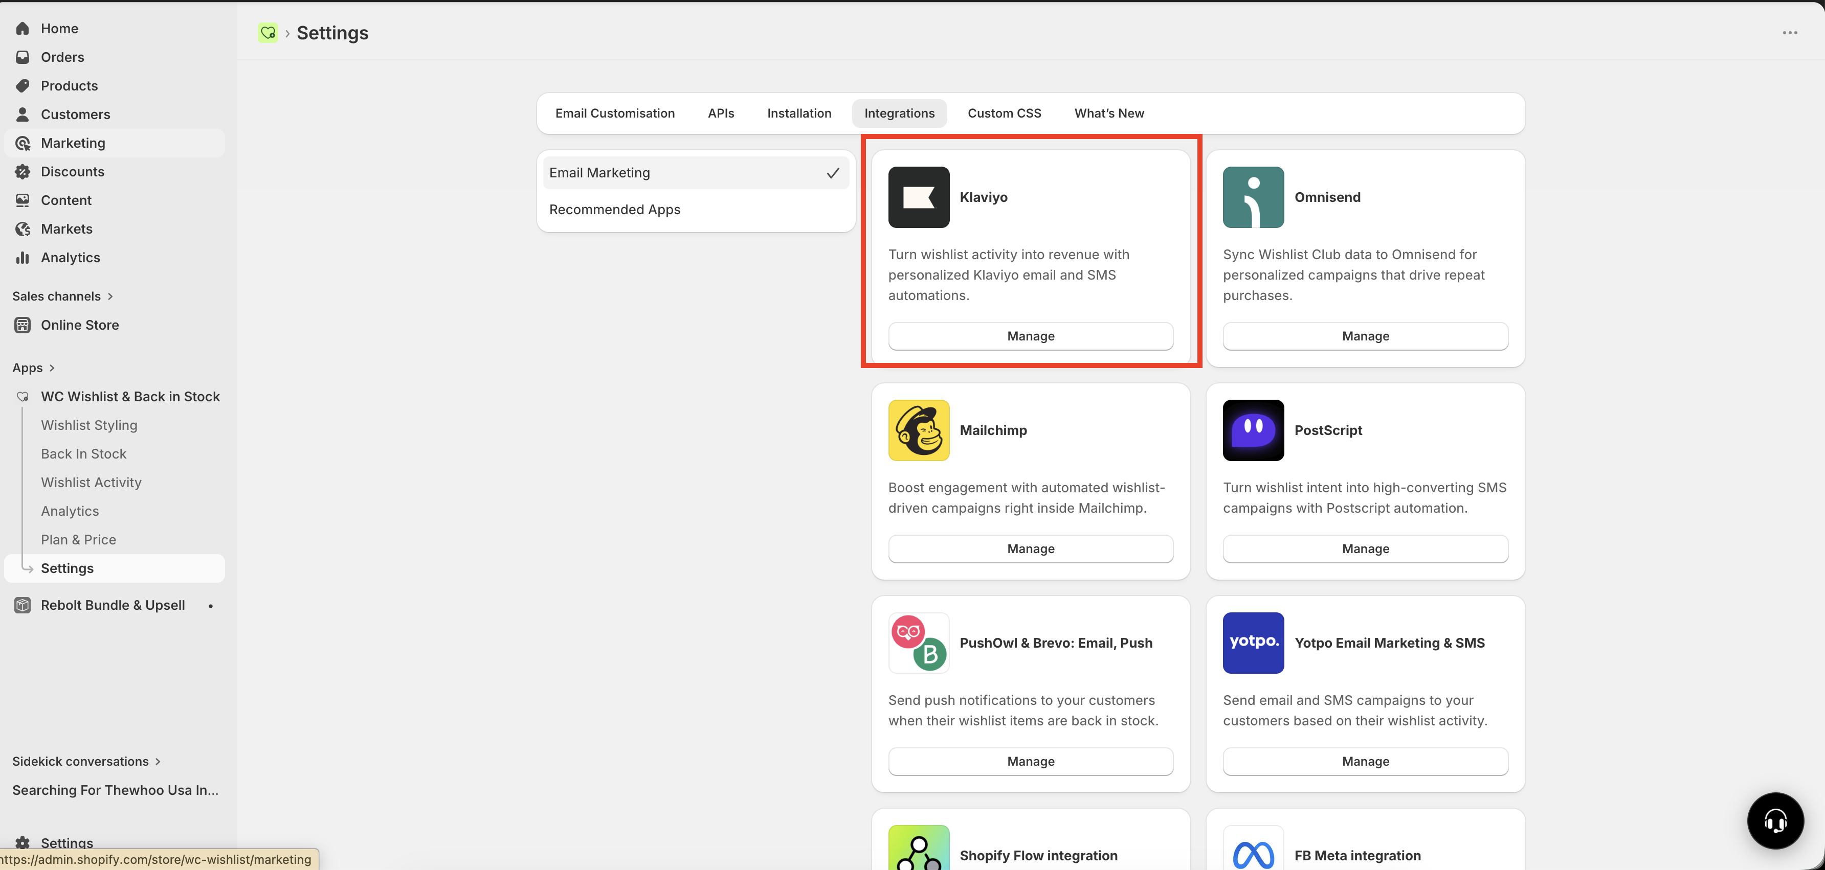This screenshot has height=870, width=1825.
Task: Open Analytics under WC Wishlist app
Action: tap(70, 511)
